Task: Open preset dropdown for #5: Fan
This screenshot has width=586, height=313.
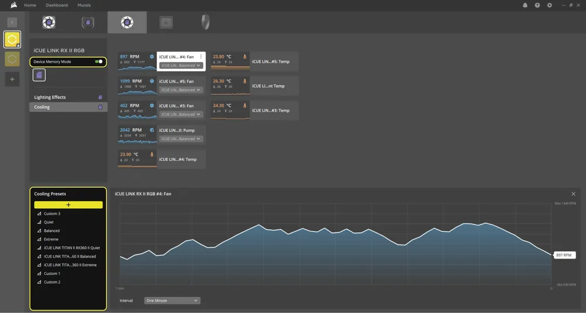Action: [x=181, y=90]
